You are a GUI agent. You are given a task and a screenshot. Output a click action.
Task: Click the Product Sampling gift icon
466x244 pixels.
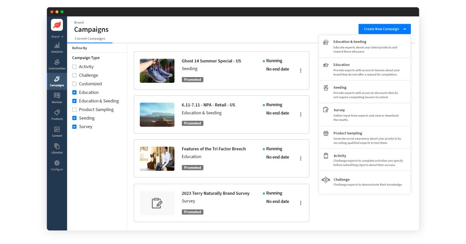pos(326,133)
